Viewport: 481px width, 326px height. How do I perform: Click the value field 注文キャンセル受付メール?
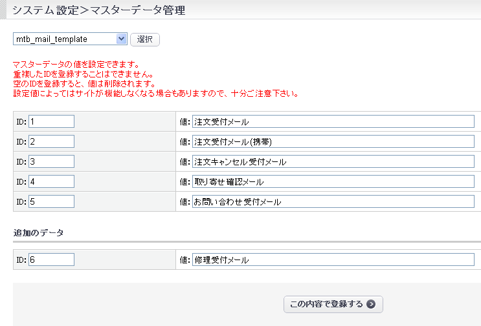tap(333, 161)
